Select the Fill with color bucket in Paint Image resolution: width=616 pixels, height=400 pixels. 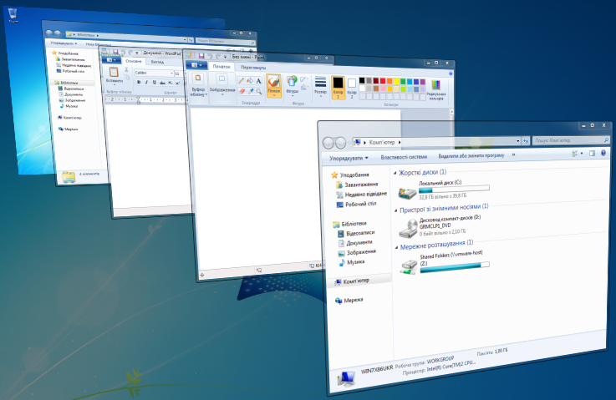click(x=250, y=81)
